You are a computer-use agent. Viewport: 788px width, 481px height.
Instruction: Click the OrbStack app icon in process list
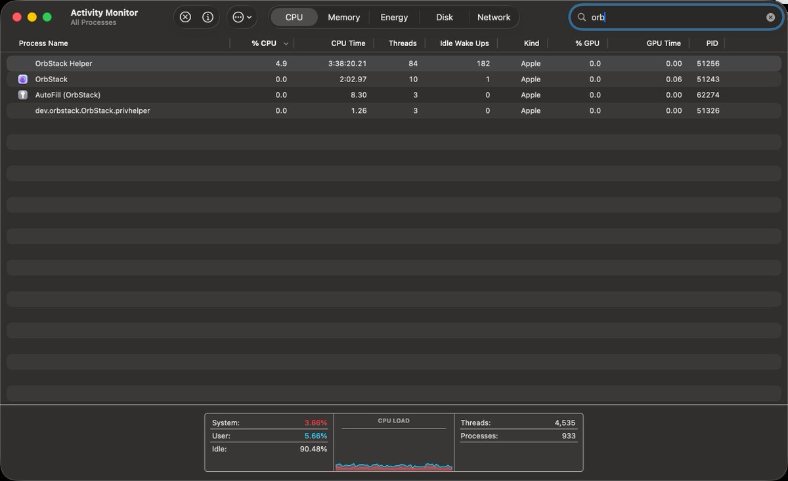(x=22, y=79)
